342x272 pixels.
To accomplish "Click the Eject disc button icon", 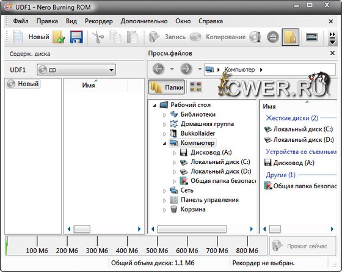I will 273,37.
